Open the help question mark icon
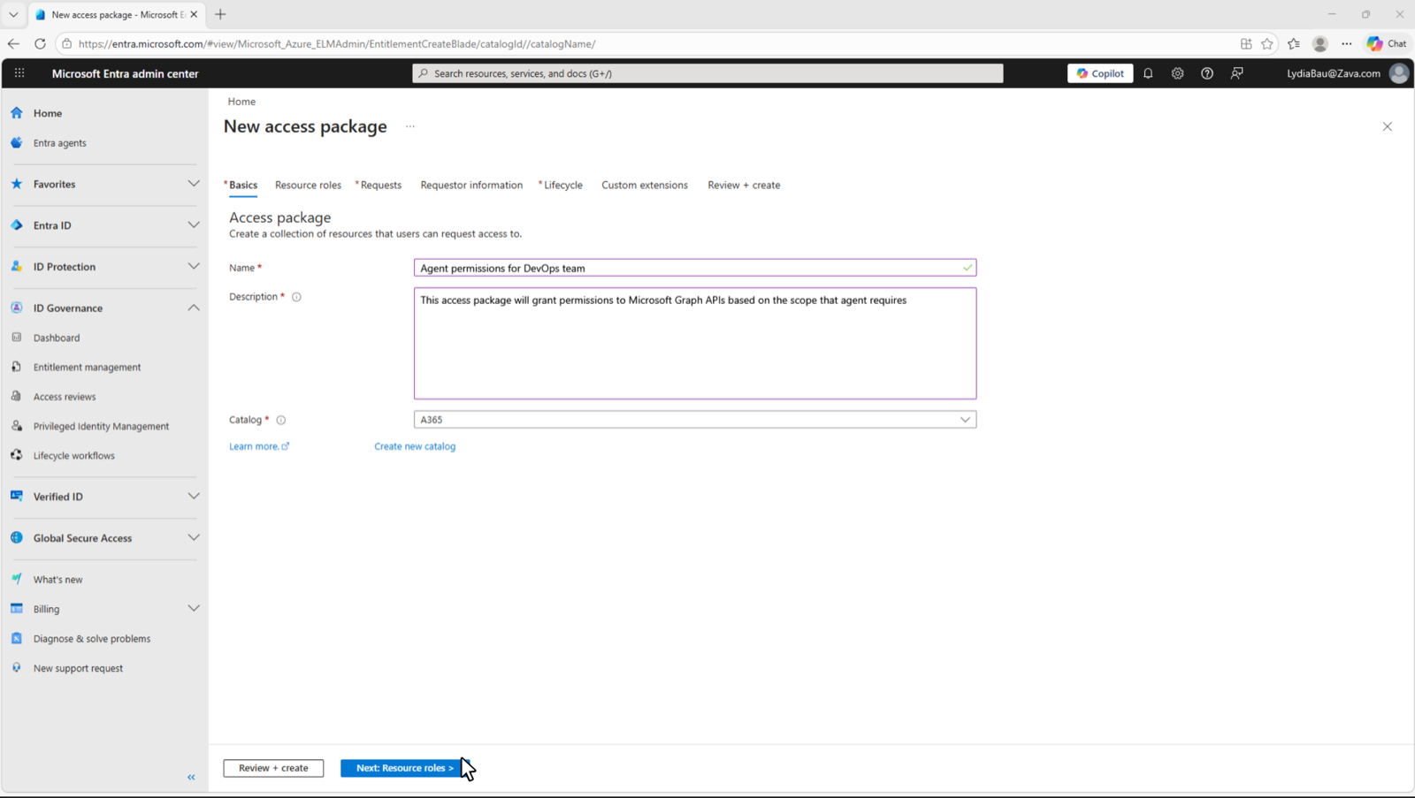Image resolution: width=1415 pixels, height=798 pixels. 1207,73
